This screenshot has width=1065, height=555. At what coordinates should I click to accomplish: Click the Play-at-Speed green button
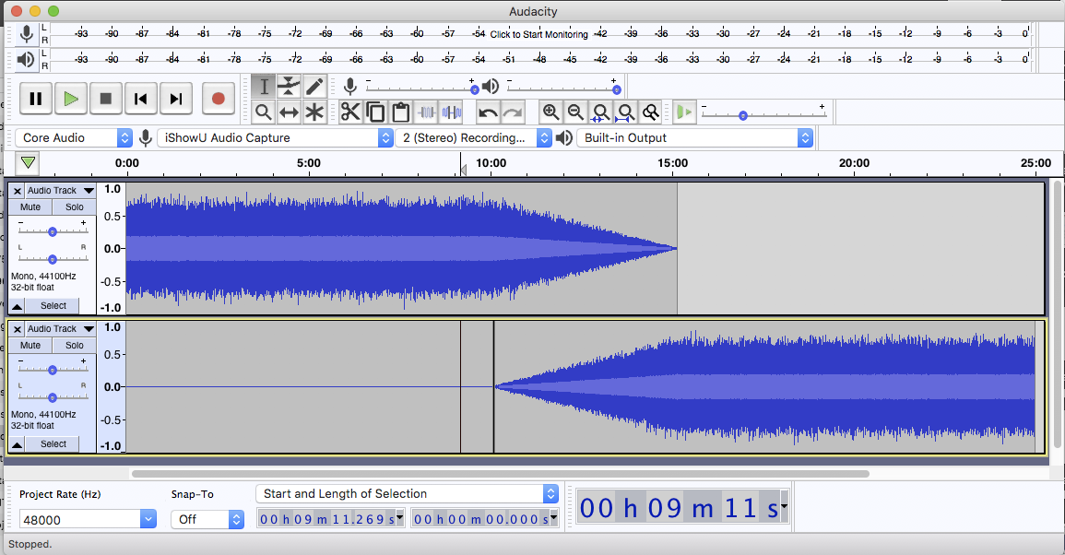click(x=684, y=112)
